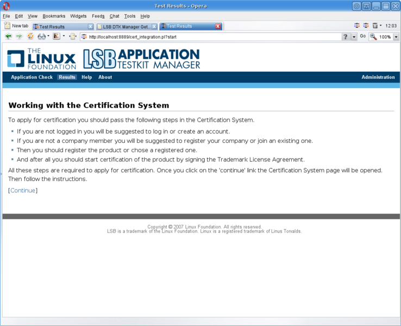401x326 pixels.
Task: Click the heading Working with the Certification System
Action: coord(89,105)
